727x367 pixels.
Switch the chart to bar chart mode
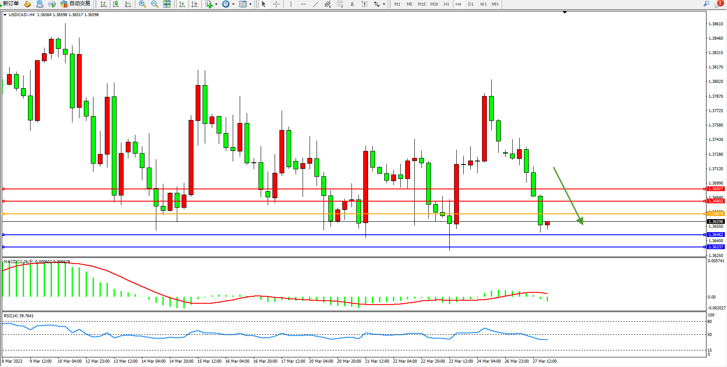[x=103, y=4]
